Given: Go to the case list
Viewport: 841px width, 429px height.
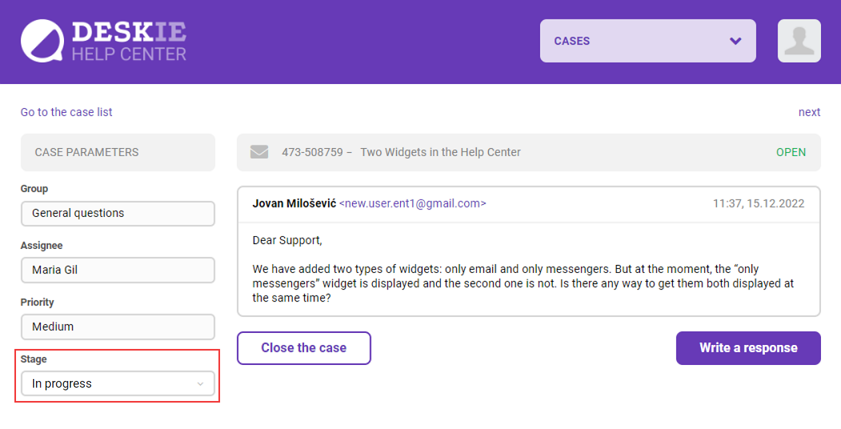Looking at the screenshot, I should pos(67,112).
